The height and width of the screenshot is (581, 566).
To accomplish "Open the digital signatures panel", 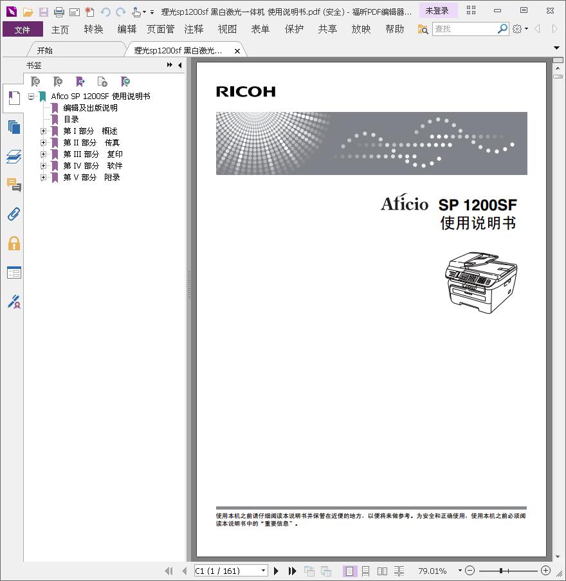I will (x=14, y=302).
